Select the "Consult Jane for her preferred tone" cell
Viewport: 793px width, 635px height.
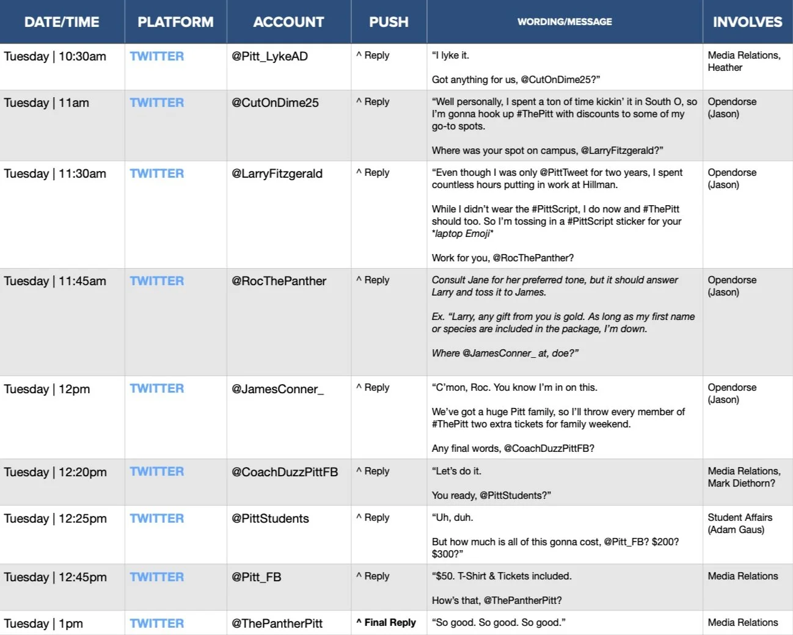(565, 322)
